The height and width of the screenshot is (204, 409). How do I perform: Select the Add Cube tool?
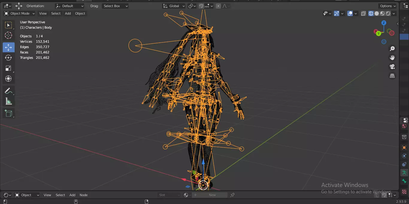tap(9, 113)
